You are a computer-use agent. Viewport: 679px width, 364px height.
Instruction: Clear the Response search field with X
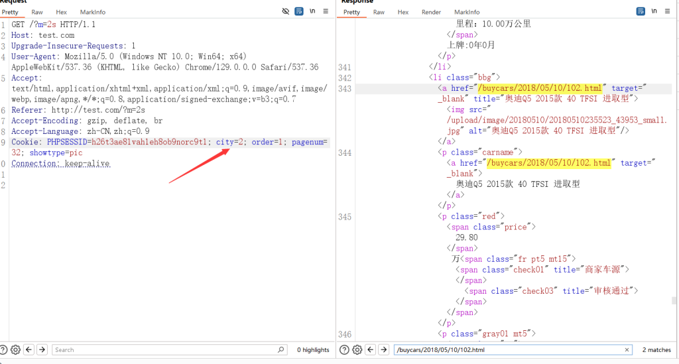[x=627, y=349]
